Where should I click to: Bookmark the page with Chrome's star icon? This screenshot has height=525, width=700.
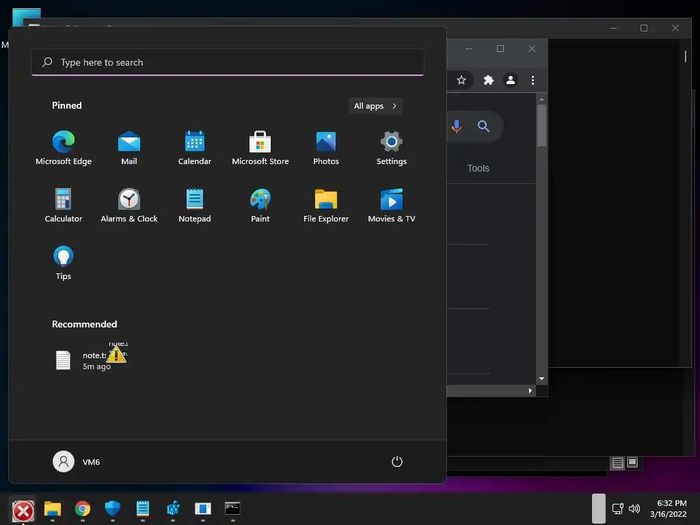(x=461, y=80)
